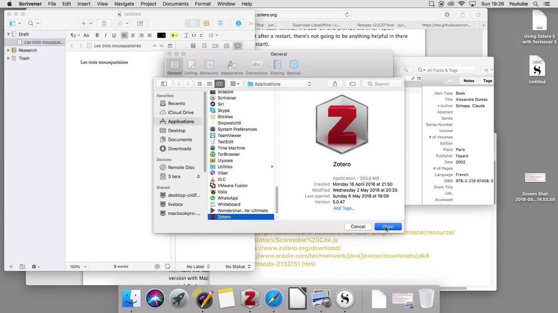Click the Zotero icon in the Dock

click(250, 298)
